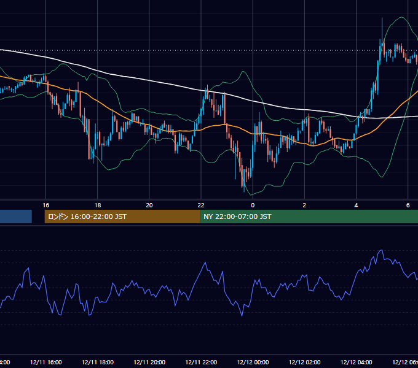This screenshot has height=368, width=418.
Task: Click the 12/12 04:00 date label
Action: pos(356,362)
